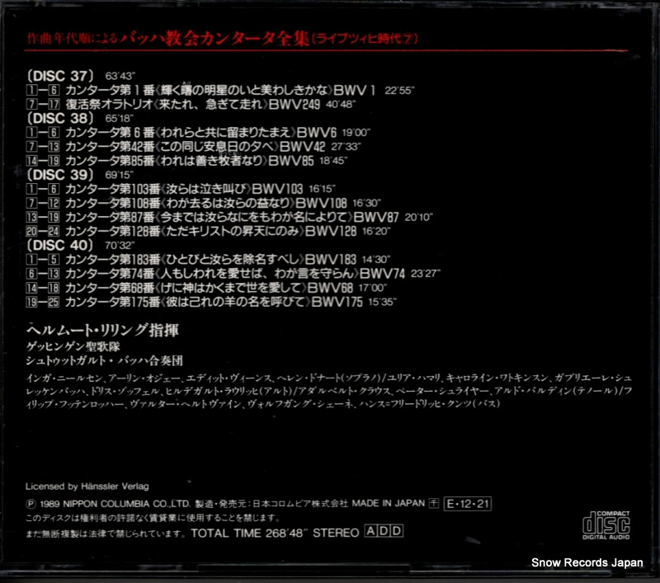Select the DISC 38 heading
Image resolution: width=660 pixels, height=583 pixels.
[x=59, y=118]
